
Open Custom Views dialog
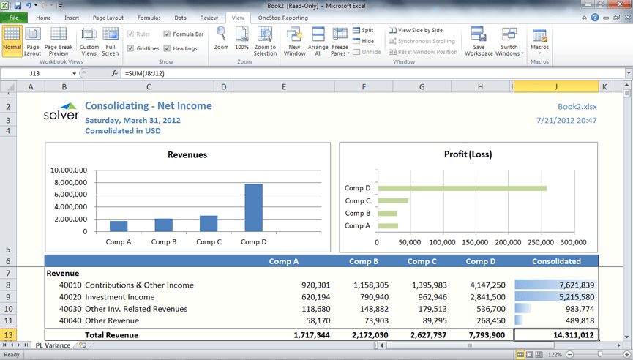click(89, 41)
